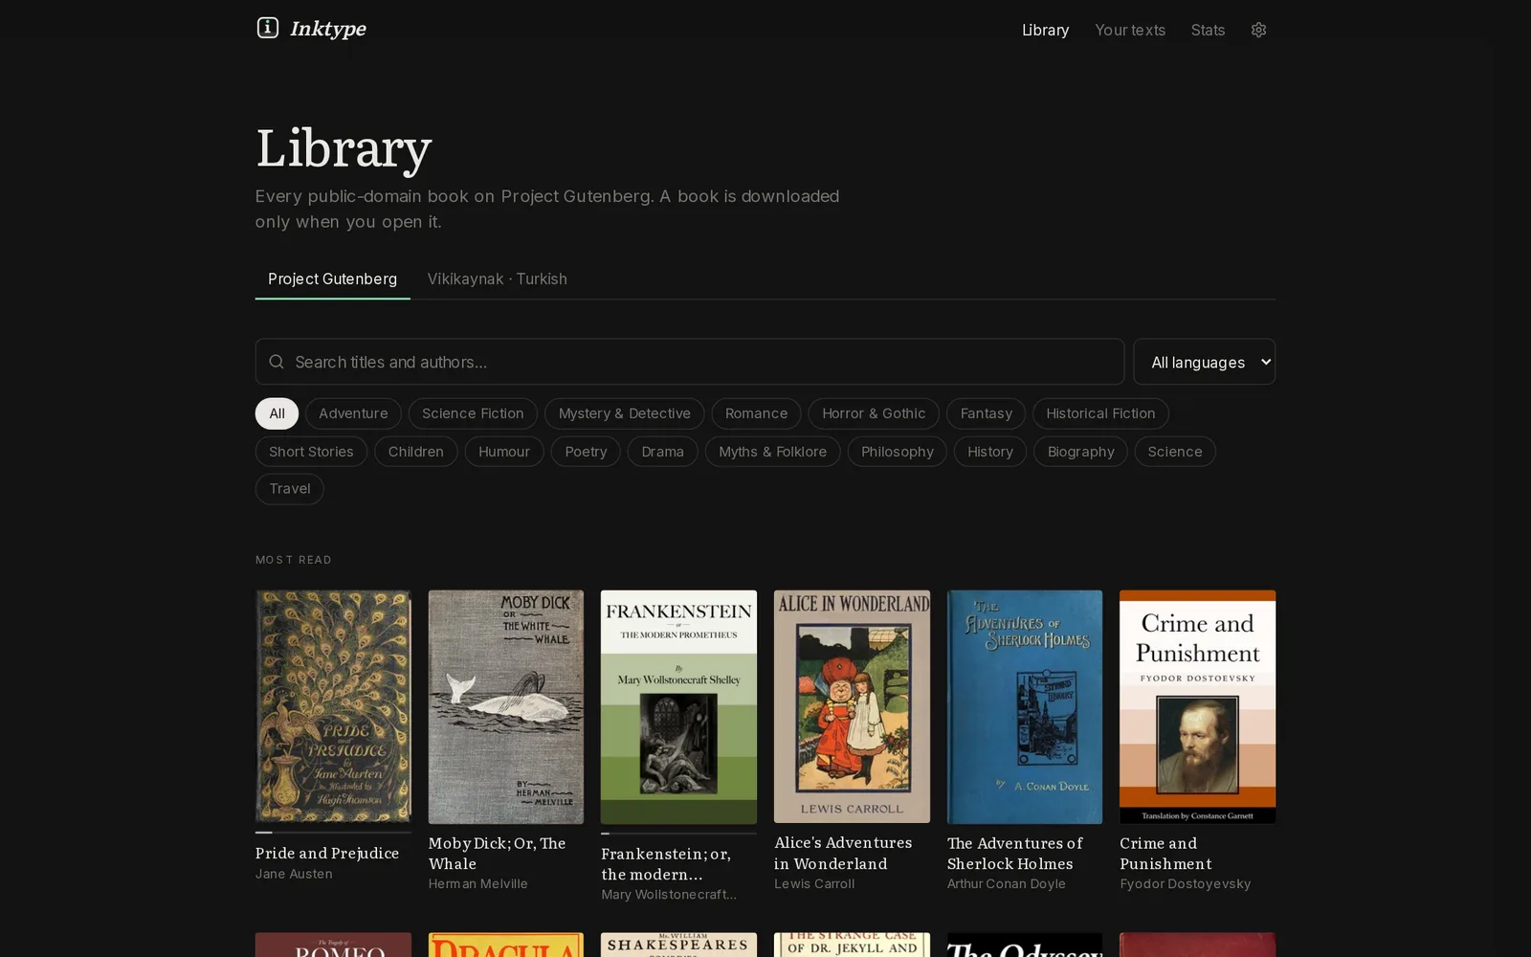
Task: Open settings via the gear icon
Action: coord(1258,30)
